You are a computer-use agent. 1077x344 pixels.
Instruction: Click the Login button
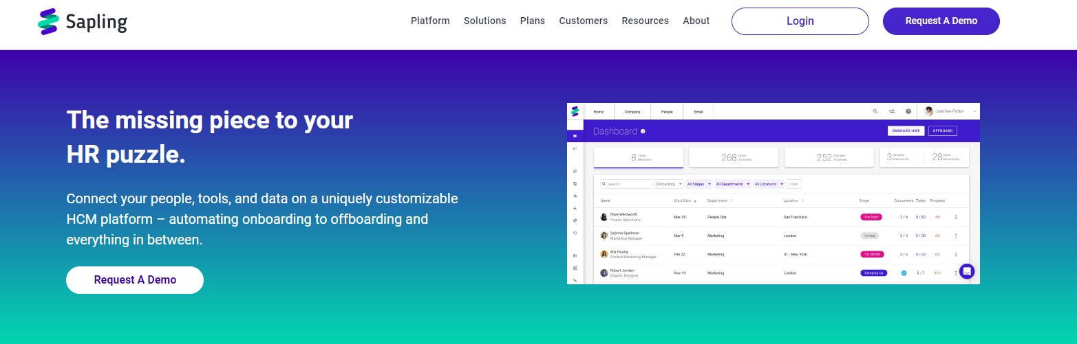tap(800, 21)
